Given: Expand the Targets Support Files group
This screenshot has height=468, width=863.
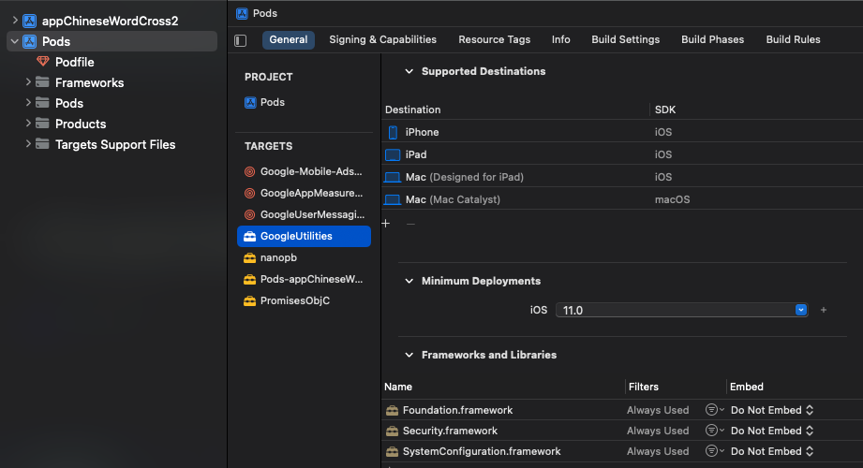Looking at the screenshot, I should (x=28, y=144).
